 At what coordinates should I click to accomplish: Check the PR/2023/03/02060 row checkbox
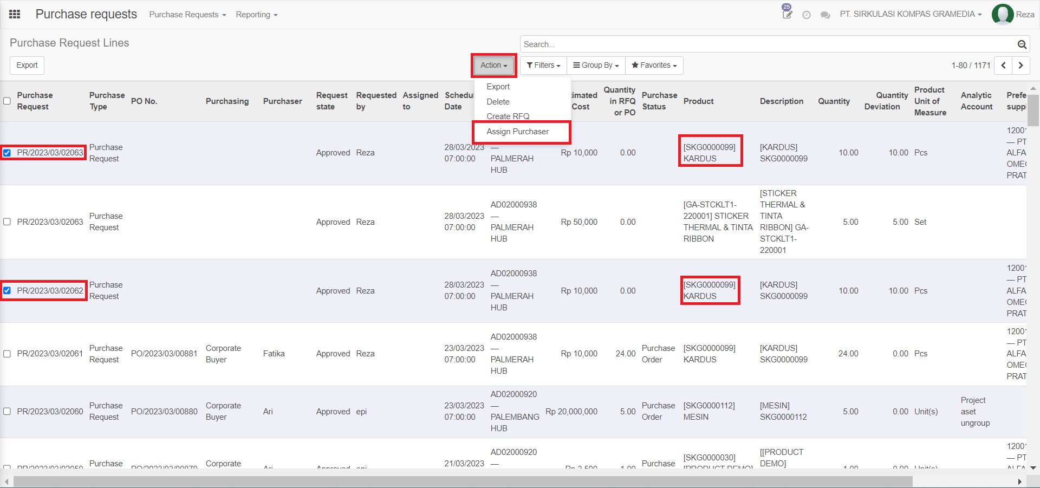[x=7, y=411]
